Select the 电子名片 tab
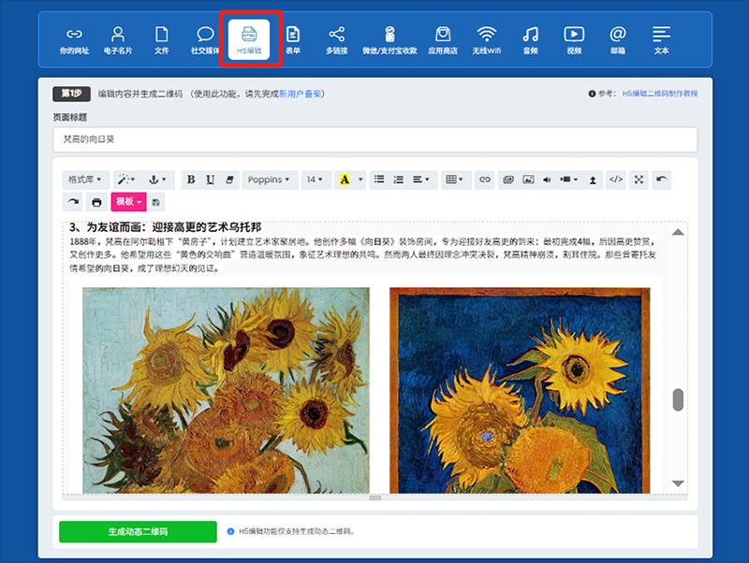Image resolution: width=749 pixels, height=563 pixels. [118, 39]
